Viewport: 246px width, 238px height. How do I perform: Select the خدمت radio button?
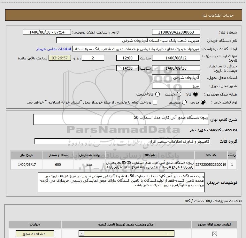coord(179,94)
